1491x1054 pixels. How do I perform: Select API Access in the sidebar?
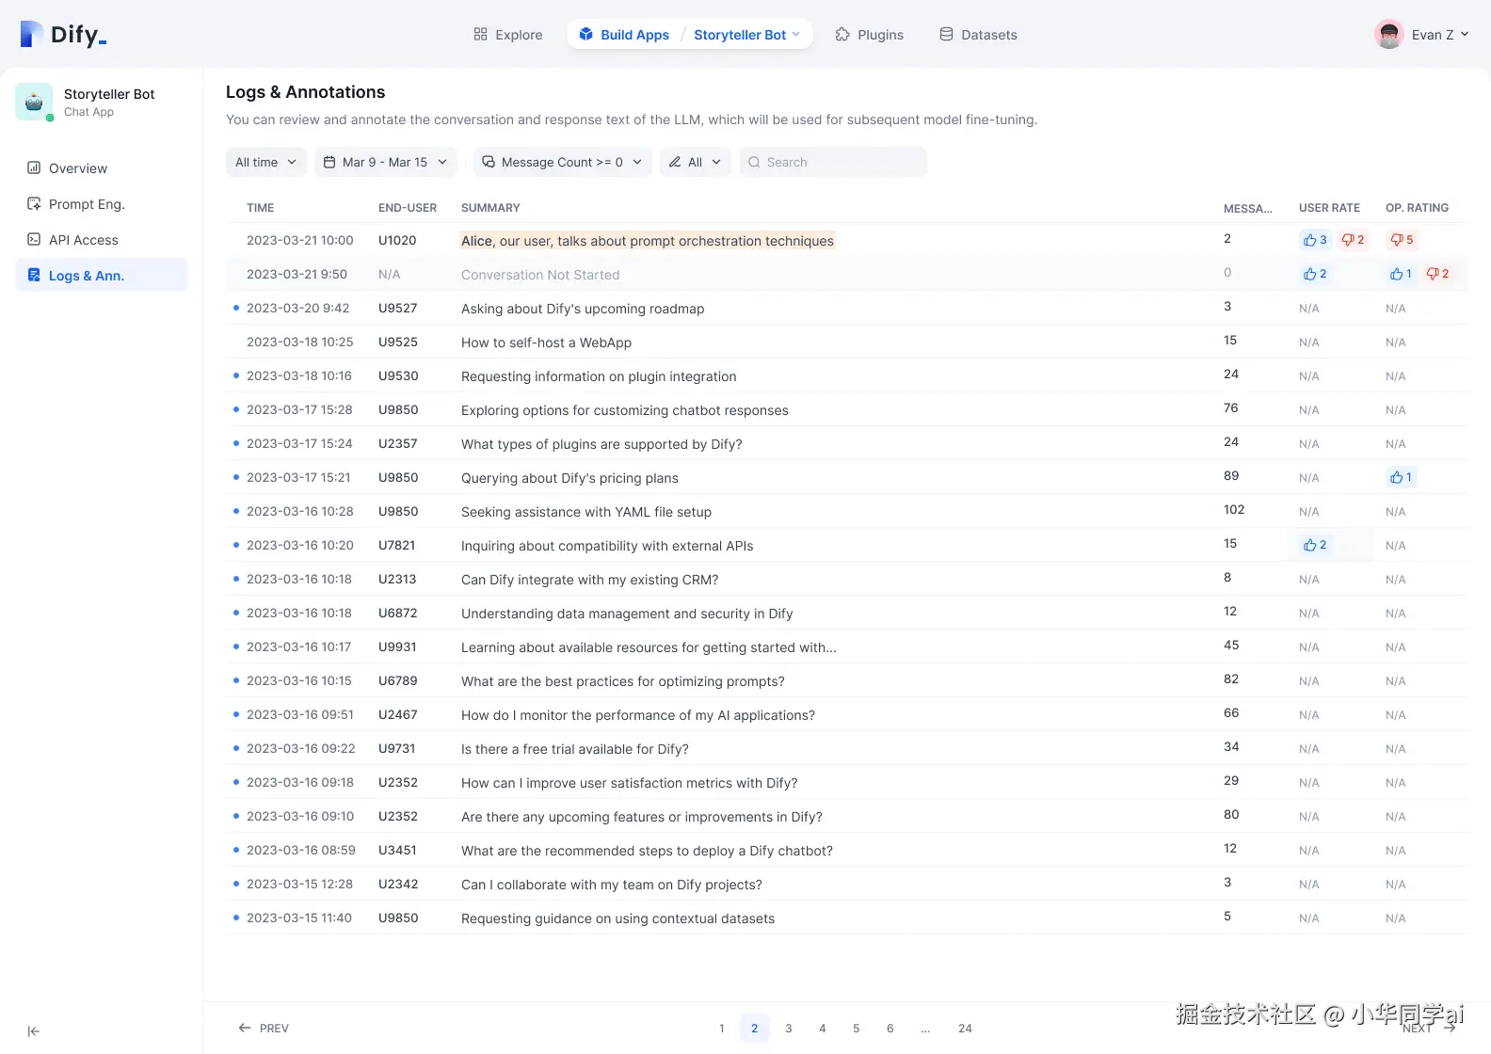[x=102, y=239]
